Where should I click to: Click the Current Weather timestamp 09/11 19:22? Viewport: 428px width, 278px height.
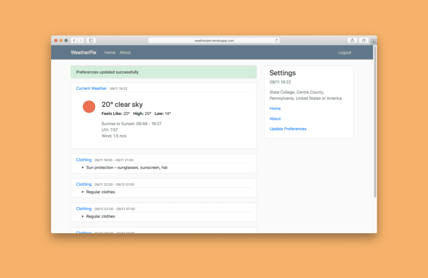click(x=119, y=89)
